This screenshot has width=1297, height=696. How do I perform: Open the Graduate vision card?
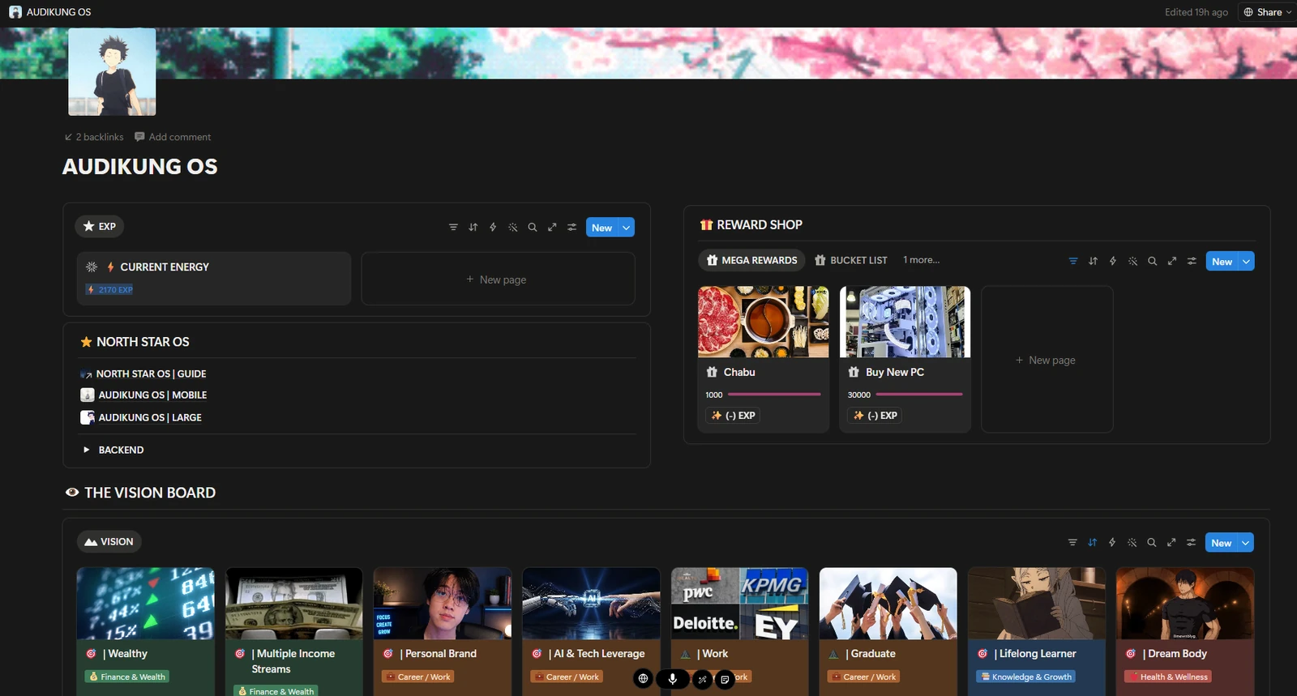click(x=888, y=631)
